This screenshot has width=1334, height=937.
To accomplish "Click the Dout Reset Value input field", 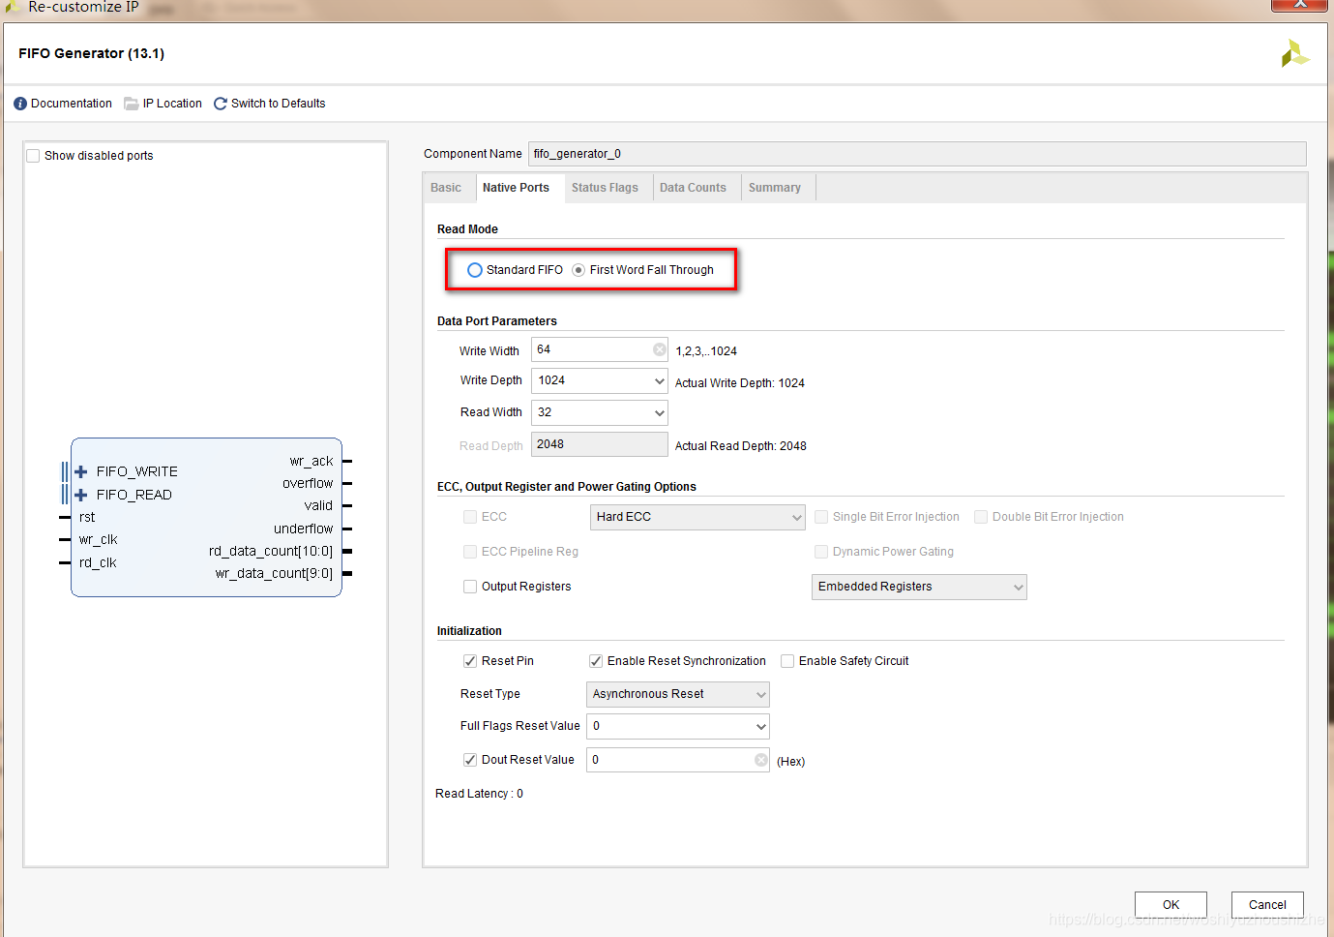I will coord(678,760).
